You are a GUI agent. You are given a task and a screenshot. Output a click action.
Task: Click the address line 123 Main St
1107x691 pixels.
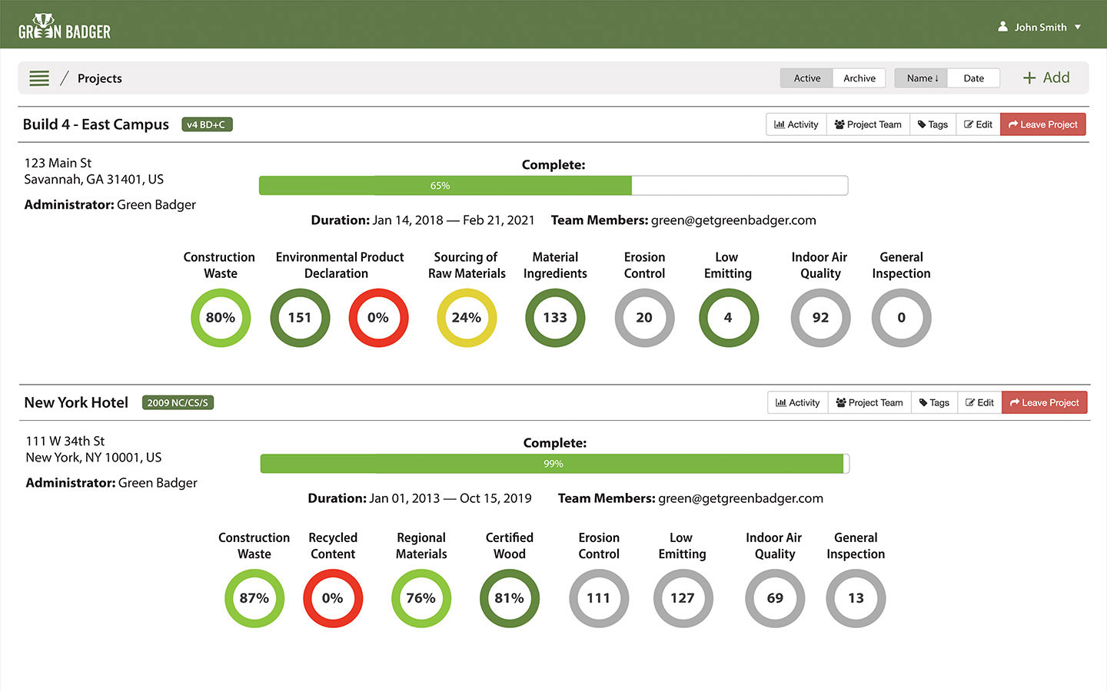pos(58,163)
